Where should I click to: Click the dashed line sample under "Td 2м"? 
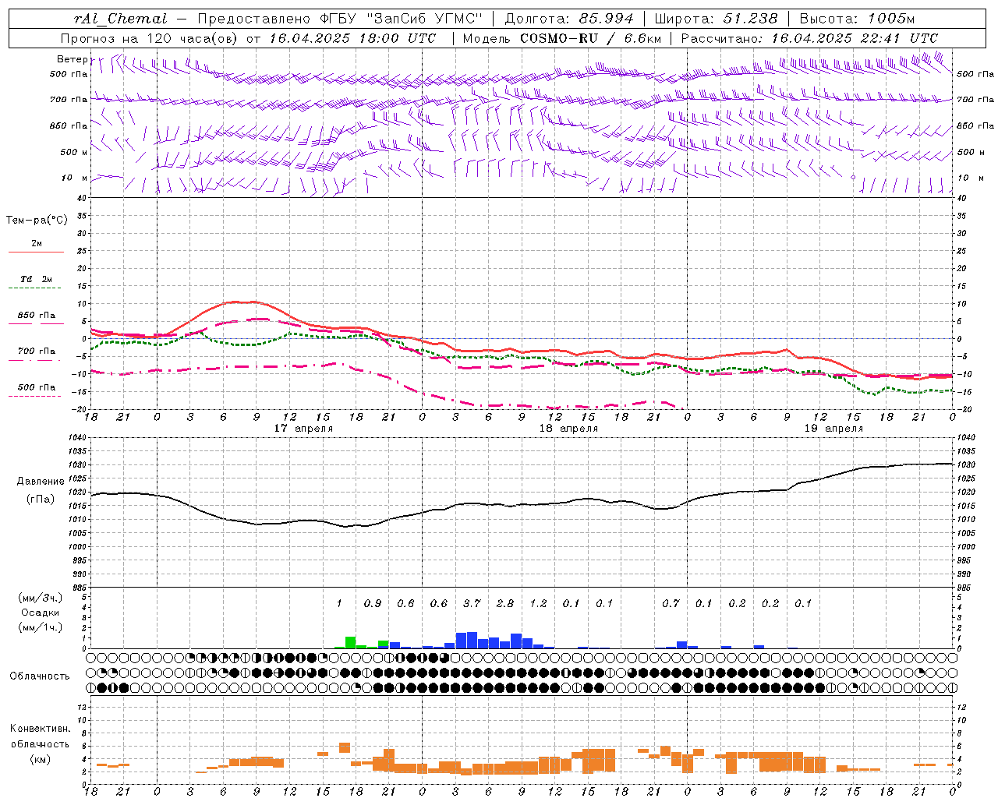(x=36, y=288)
